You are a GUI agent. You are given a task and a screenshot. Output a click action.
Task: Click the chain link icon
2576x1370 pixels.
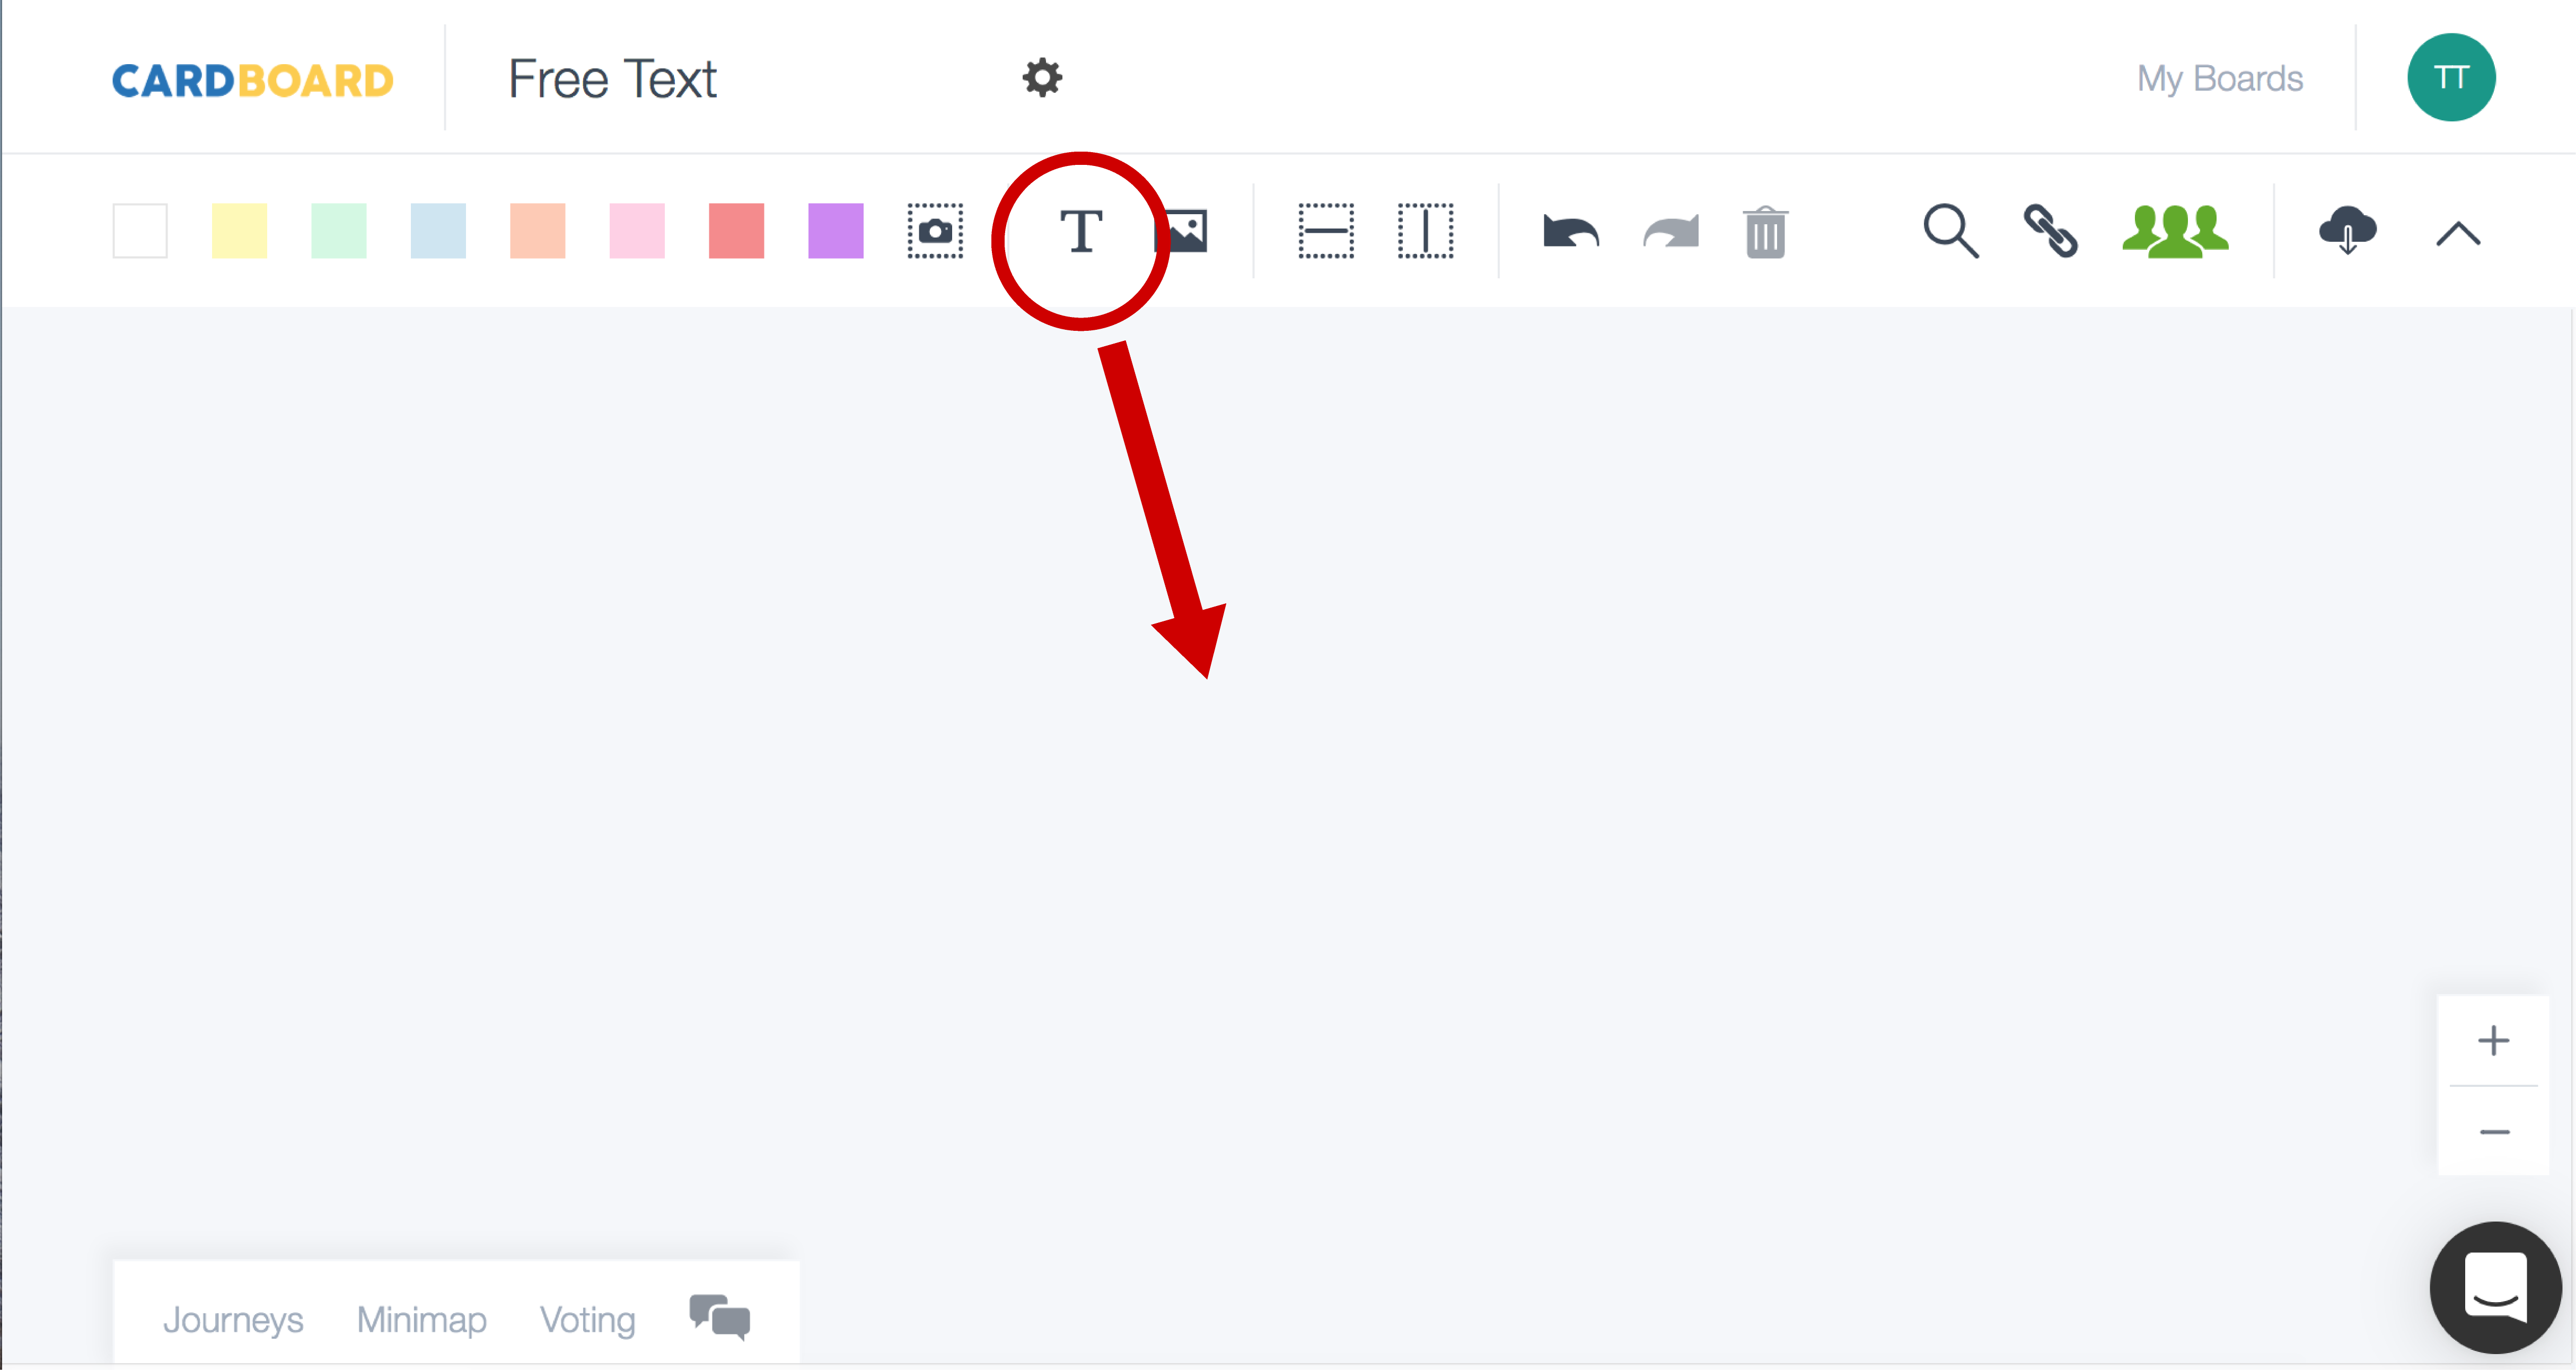point(2050,232)
